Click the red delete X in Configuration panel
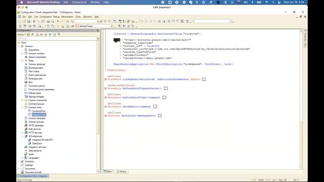Screen dimensions: 324x182 tap(42, 34)
